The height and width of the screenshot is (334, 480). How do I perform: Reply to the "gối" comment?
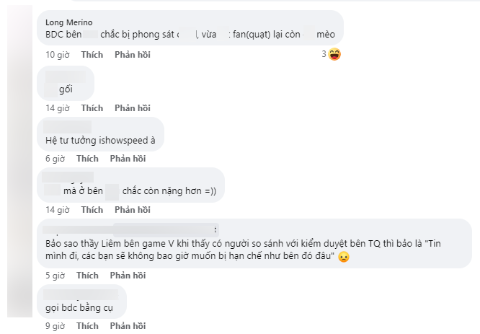(133, 108)
